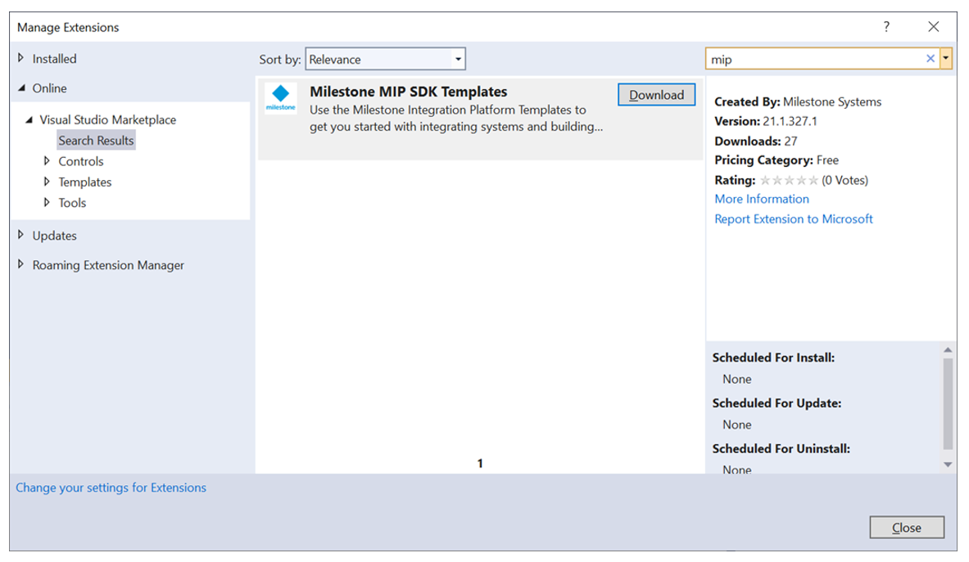Image resolution: width=969 pixels, height=562 pixels.
Task: Select the Templates tree item label
Action: 84,182
